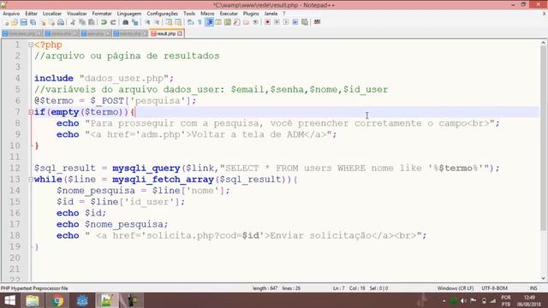Switch to the result.php tab
548x308 pixels.
tap(166, 33)
